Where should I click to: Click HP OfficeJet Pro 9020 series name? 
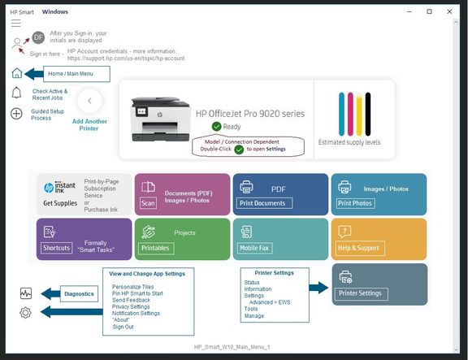pyautogui.click(x=250, y=114)
